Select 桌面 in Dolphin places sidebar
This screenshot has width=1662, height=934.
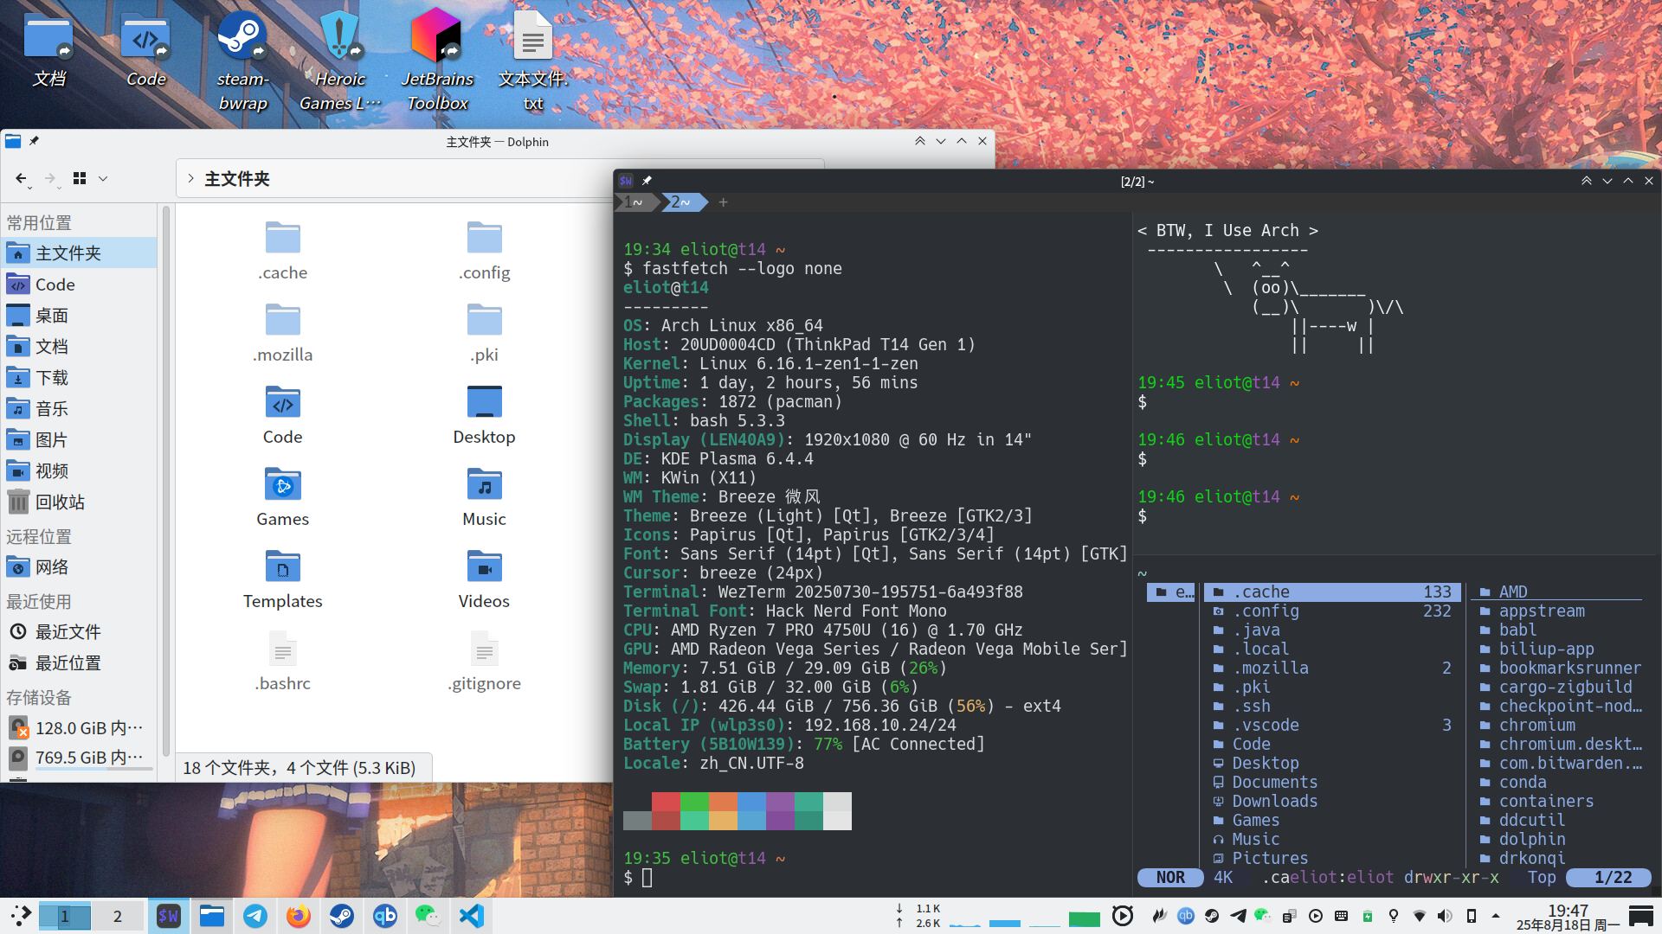point(80,316)
